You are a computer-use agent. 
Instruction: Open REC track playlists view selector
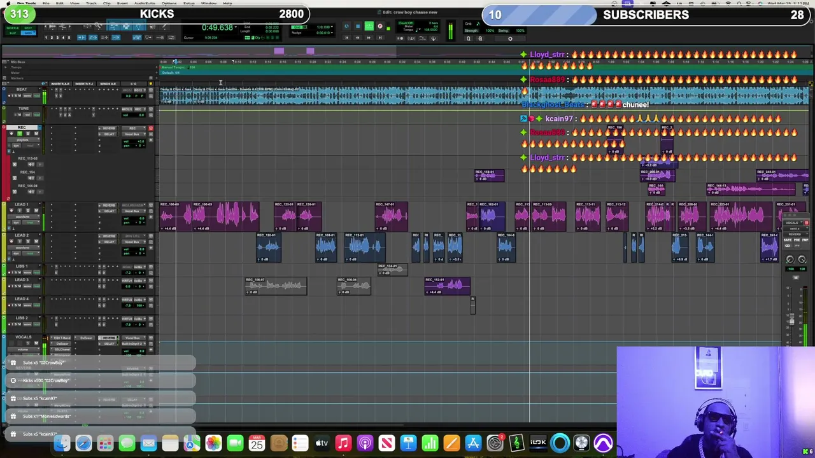24,140
